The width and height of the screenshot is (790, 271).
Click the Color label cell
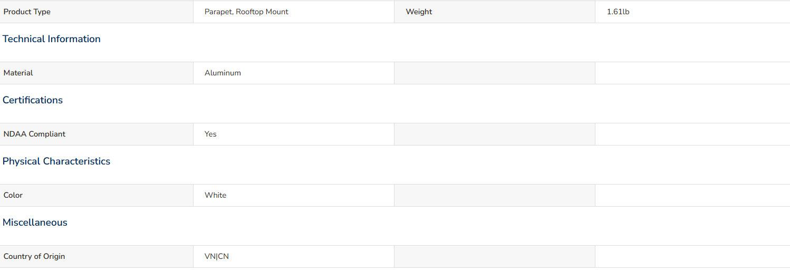pyautogui.click(x=97, y=195)
